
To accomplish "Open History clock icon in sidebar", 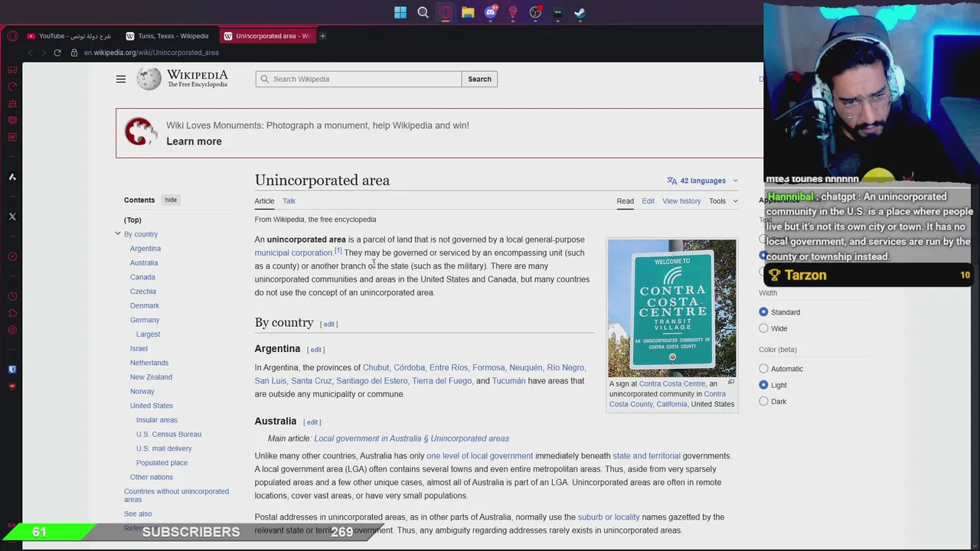I will tap(12, 296).
